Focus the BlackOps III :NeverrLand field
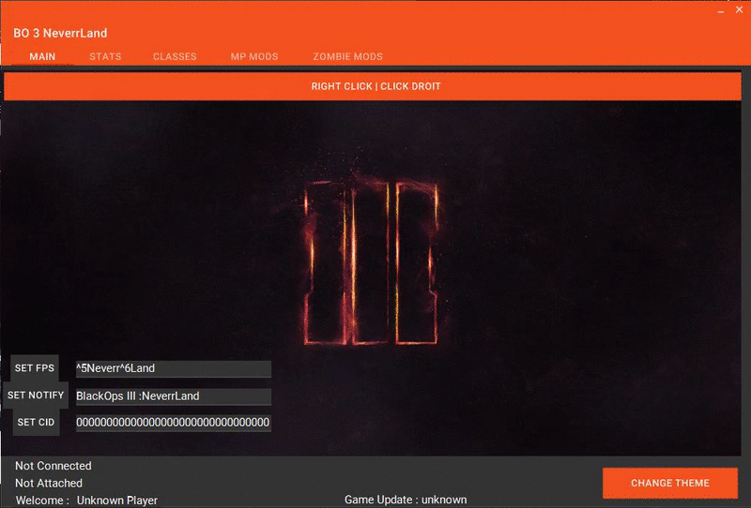 click(x=174, y=396)
